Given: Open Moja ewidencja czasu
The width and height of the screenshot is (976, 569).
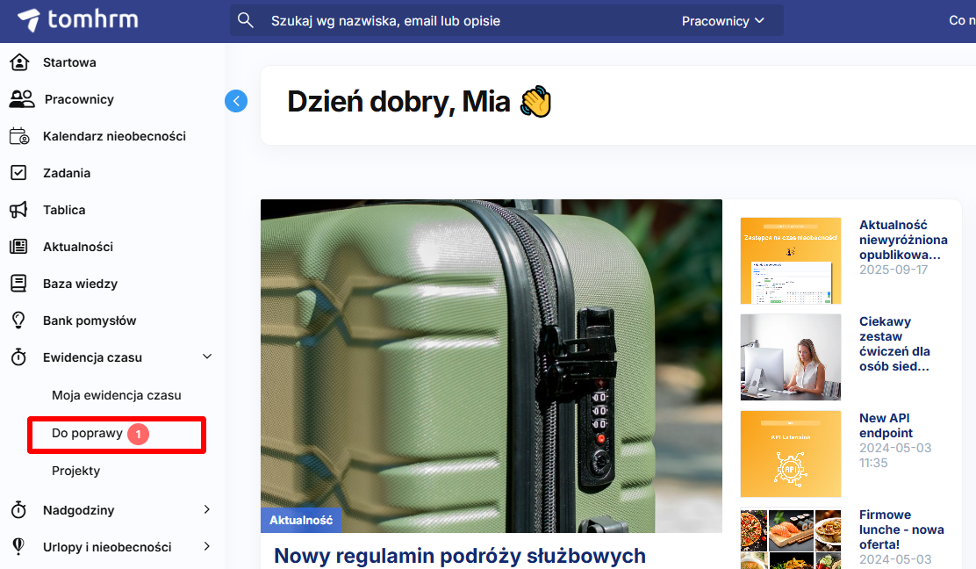Looking at the screenshot, I should tap(116, 395).
